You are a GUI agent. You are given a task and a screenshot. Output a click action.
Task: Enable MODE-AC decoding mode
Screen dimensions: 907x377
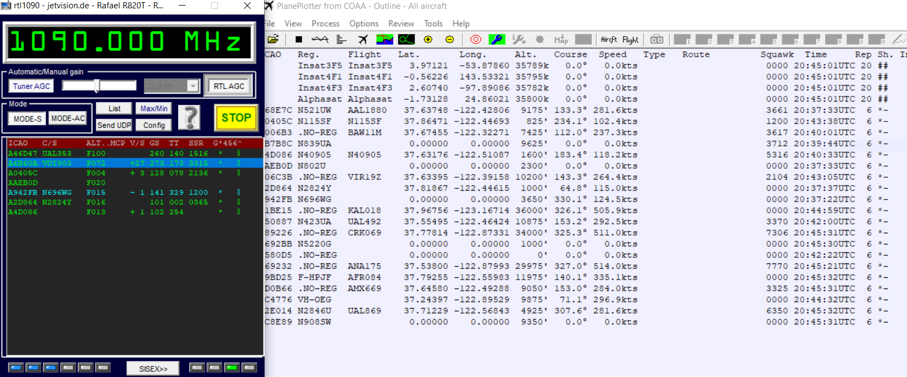click(x=68, y=119)
